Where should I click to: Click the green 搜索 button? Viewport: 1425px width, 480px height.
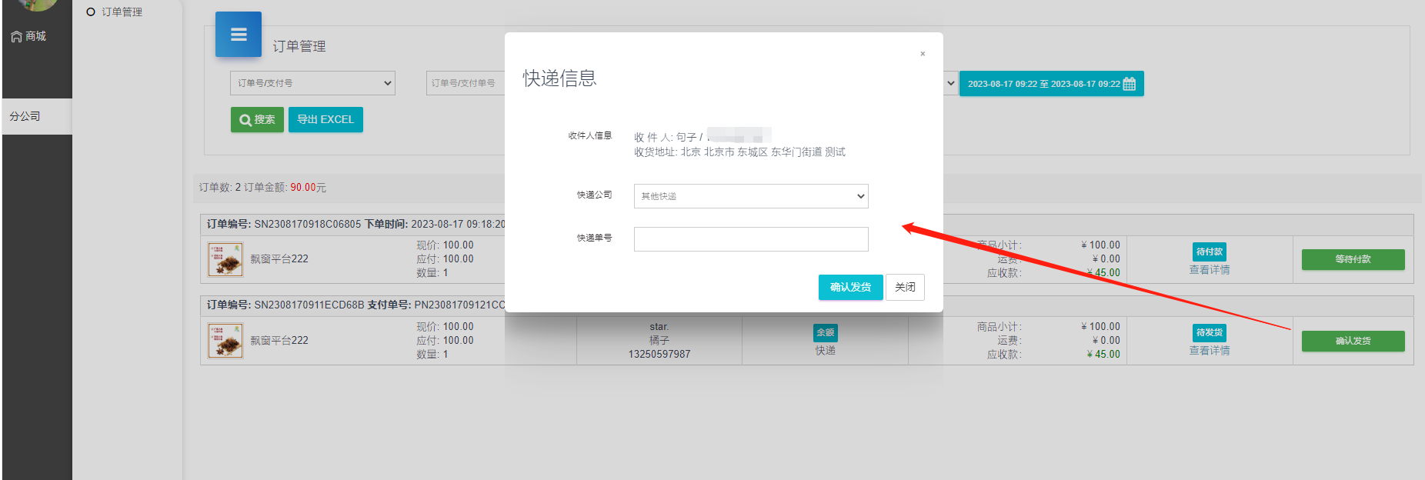point(257,119)
